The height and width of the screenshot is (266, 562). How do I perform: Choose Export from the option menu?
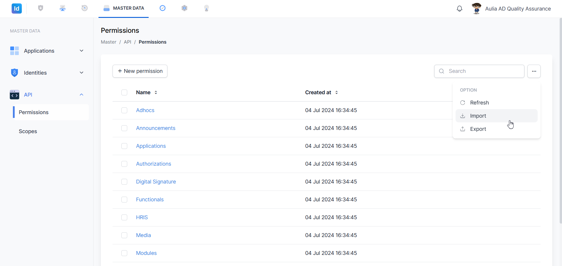496,129
